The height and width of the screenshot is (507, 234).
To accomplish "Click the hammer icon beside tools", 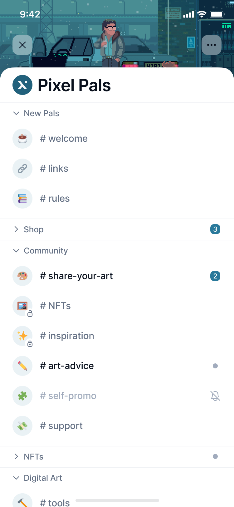I will click(22, 501).
